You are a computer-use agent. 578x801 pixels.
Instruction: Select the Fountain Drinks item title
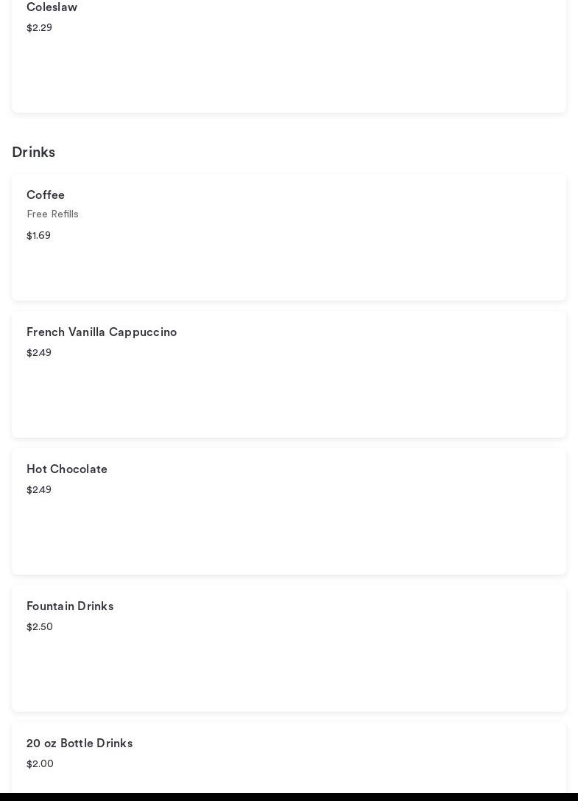(x=70, y=606)
